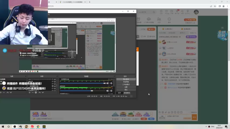The width and height of the screenshot is (230, 129).
Task: Click Start Recording button in OBS controls
Action: click(x=126, y=82)
